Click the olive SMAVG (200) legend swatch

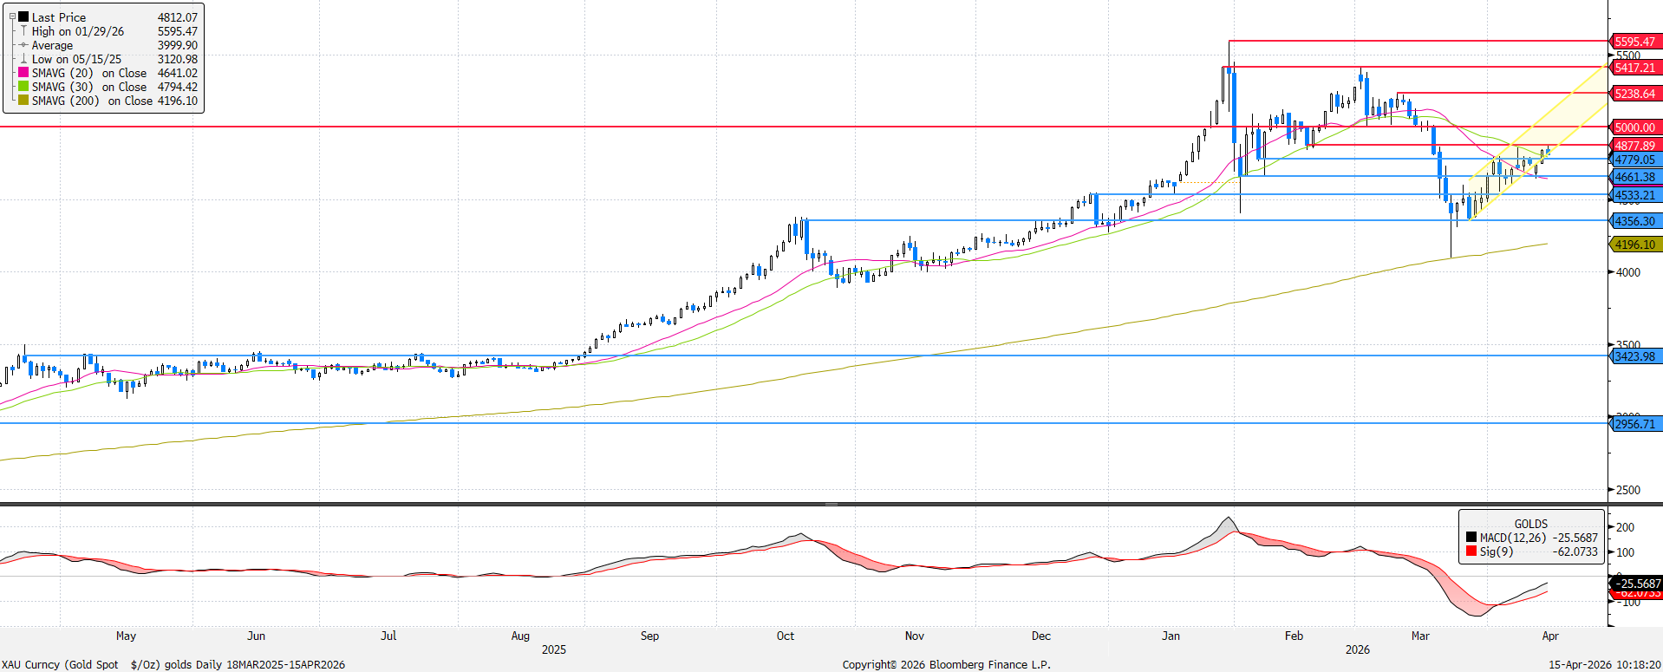tap(23, 101)
